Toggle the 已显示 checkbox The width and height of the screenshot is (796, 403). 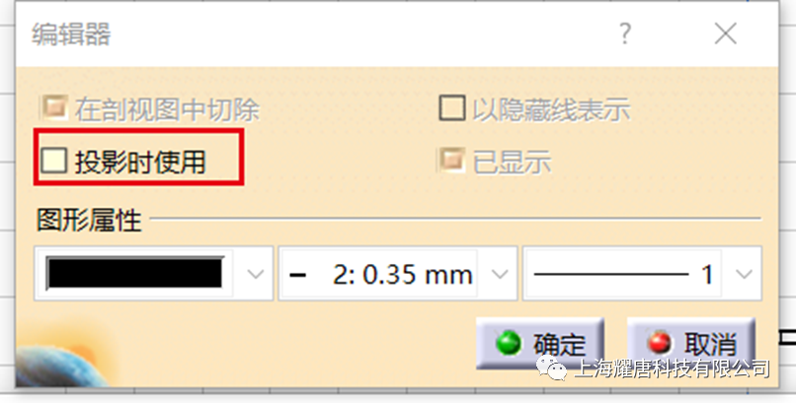coord(451,161)
